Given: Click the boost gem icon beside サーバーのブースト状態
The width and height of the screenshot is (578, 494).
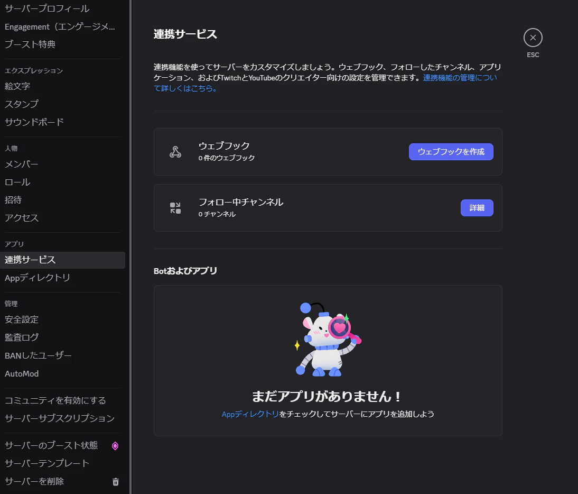Looking at the screenshot, I should (x=115, y=446).
